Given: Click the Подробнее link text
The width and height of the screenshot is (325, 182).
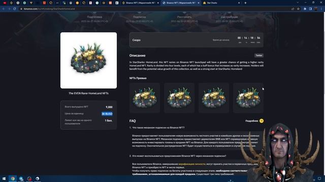Looking at the screenshot, I should pos(252,121).
